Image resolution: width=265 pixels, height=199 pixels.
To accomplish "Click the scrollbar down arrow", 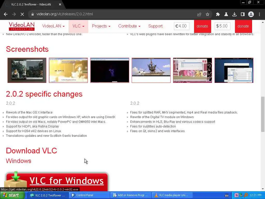I will [x=263, y=189].
